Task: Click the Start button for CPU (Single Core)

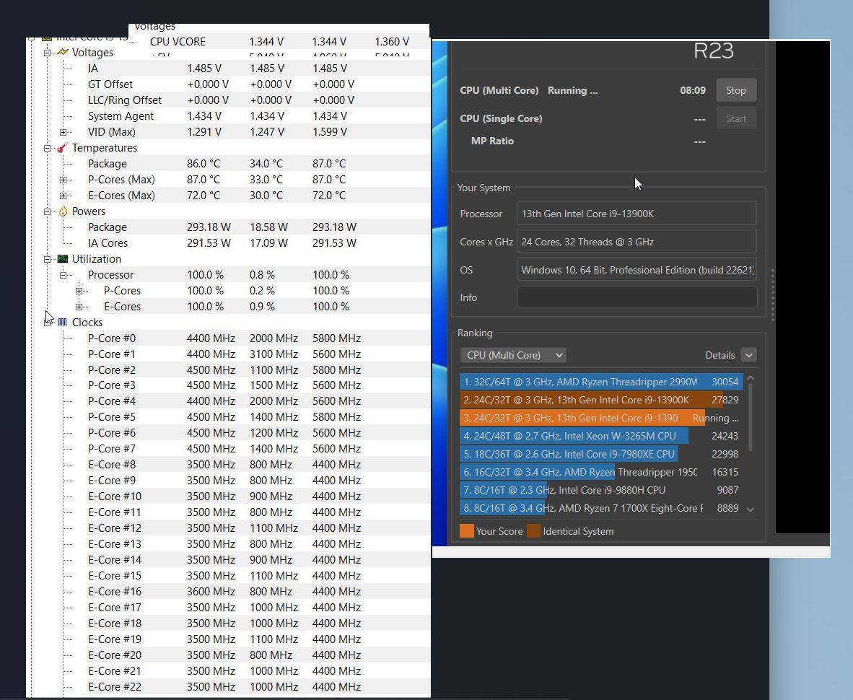Action: pyautogui.click(x=735, y=118)
